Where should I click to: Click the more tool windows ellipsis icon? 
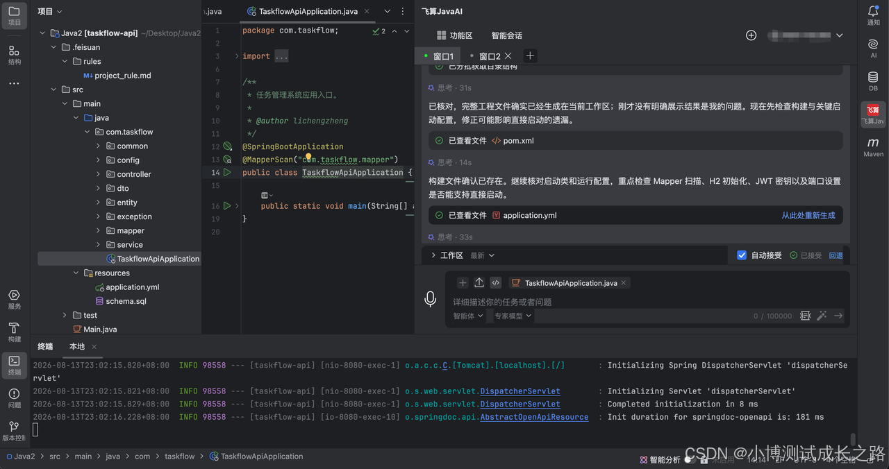pos(14,84)
